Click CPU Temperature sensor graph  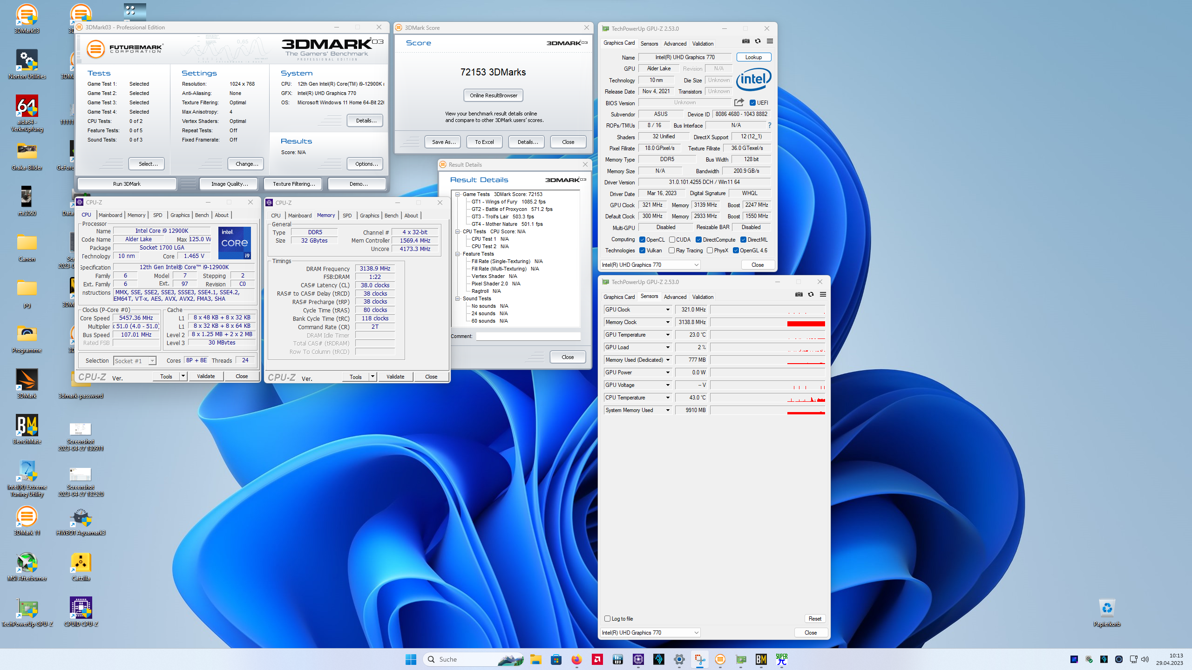pos(767,398)
